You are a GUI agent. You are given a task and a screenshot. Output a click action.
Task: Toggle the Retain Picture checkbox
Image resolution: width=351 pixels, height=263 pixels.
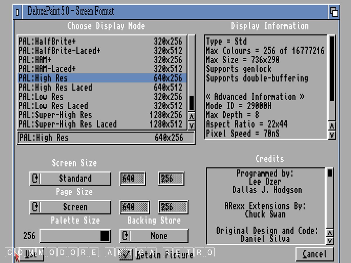pos(125,255)
